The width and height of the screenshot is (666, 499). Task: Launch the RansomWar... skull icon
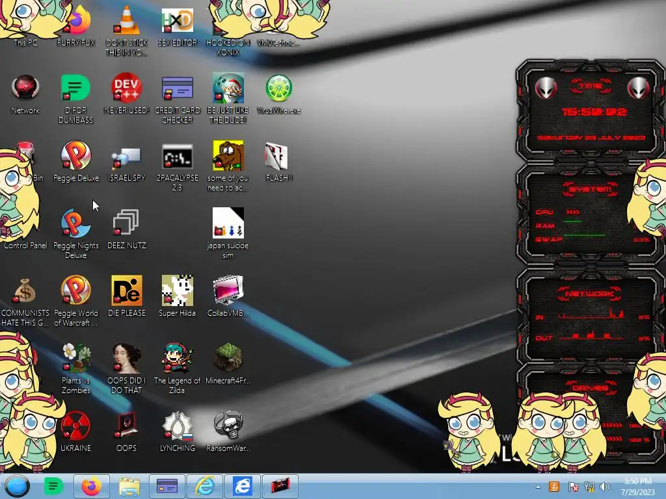[228, 426]
